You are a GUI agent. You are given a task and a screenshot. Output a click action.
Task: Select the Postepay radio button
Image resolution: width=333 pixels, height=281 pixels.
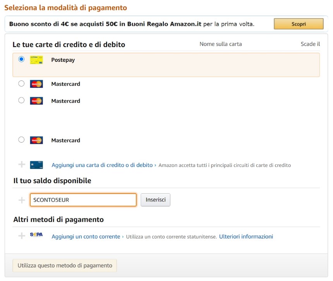(21, 59)
